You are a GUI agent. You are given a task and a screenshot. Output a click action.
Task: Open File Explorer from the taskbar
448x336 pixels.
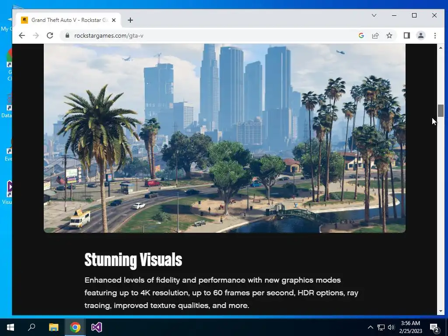(53, 327)
